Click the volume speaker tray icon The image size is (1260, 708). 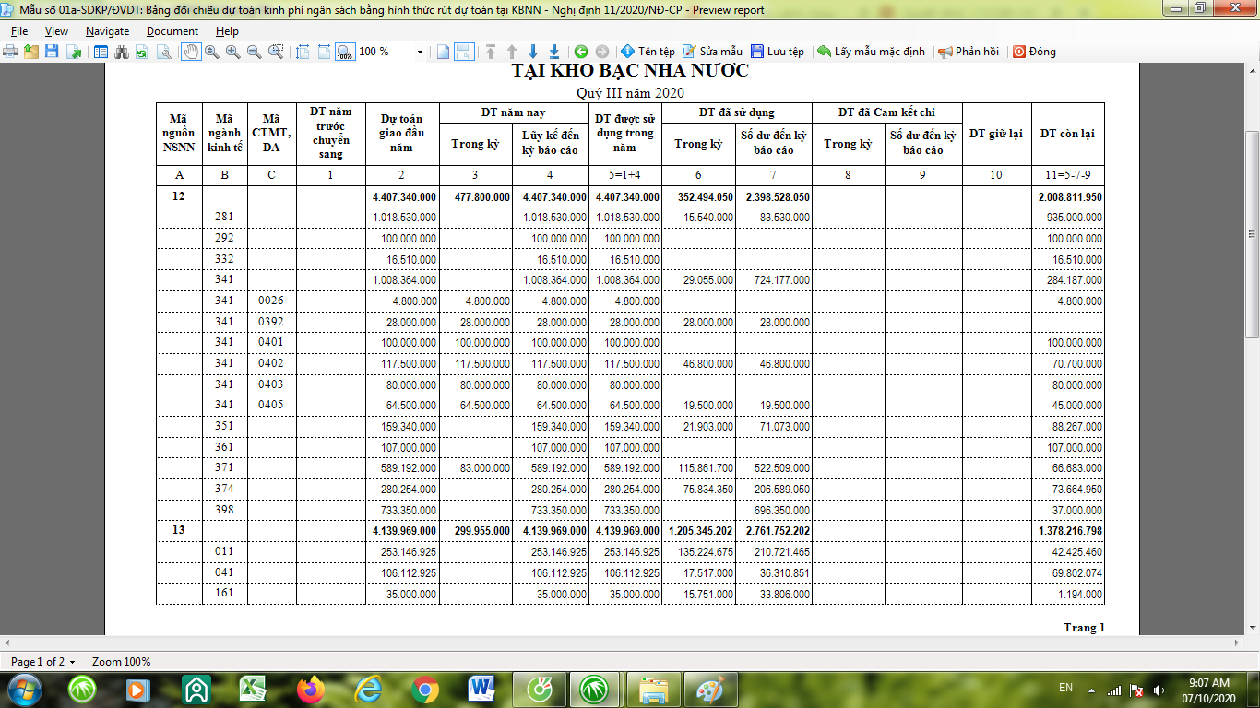(1159, 690)
